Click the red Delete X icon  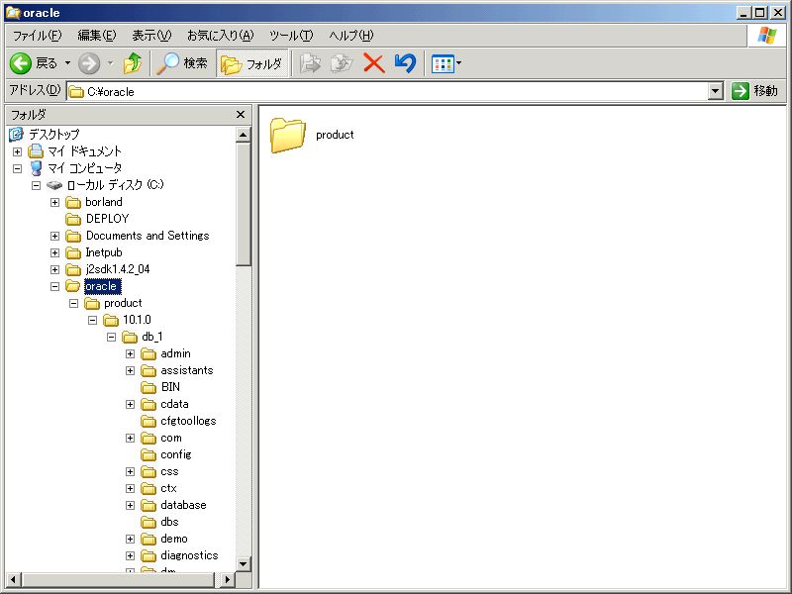pos(373,63)
